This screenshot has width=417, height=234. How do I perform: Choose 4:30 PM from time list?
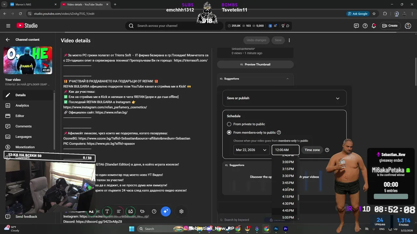coord(288,204)
